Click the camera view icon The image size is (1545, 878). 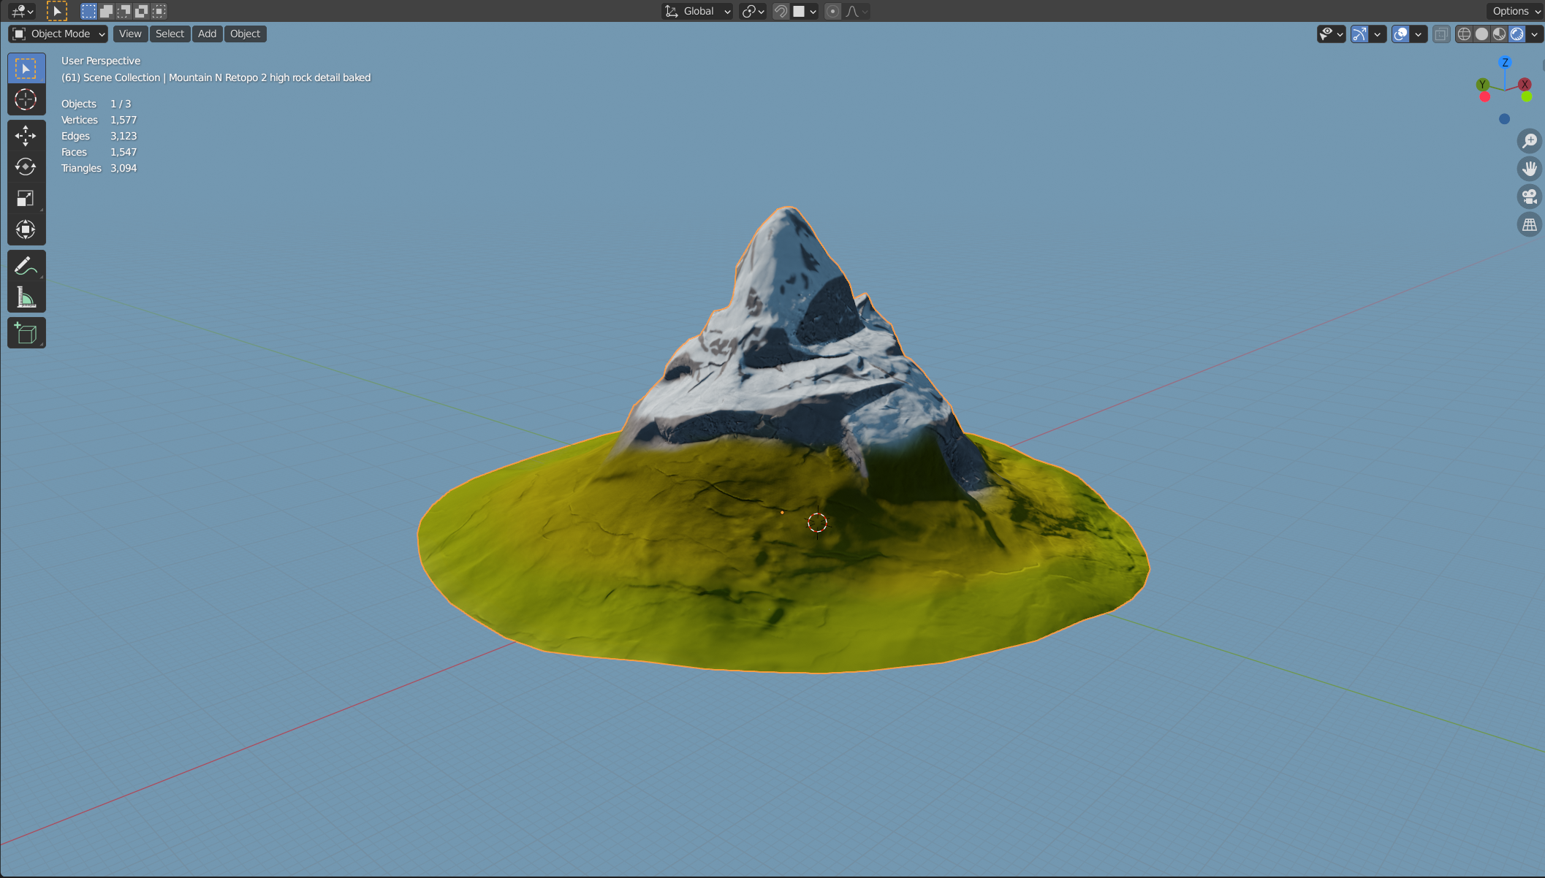[x=1529, y=196]
